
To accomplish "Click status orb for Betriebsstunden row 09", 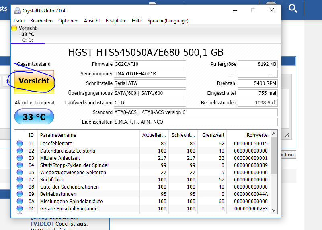I will [x=20, y=194].
